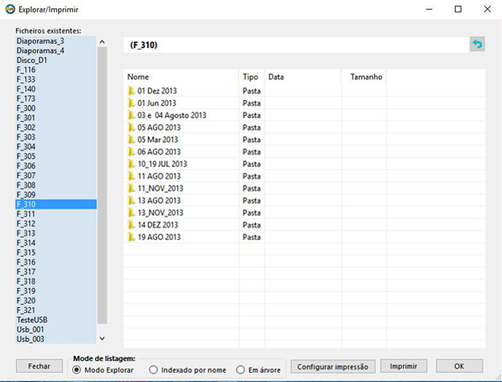Click folder icon next to 10_19 JUL 2013
The height and width of the screenshot is (382, 502).
point(131,164)
